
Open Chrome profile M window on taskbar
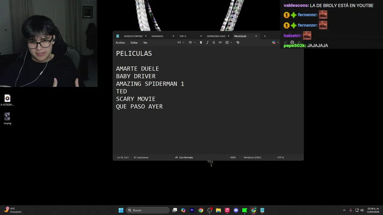click(253, 210)
